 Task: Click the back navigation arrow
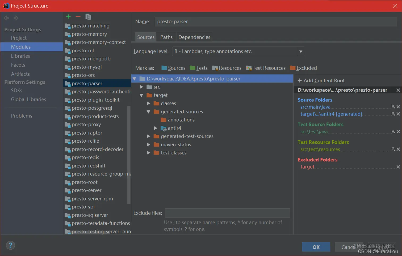pos(6,18)
